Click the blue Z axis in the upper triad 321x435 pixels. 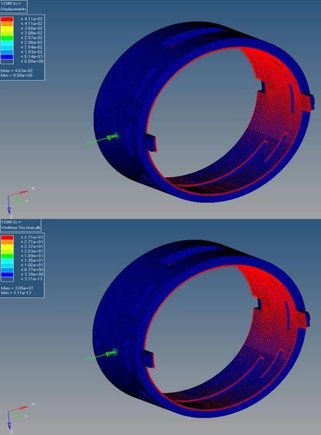point(9,206)
